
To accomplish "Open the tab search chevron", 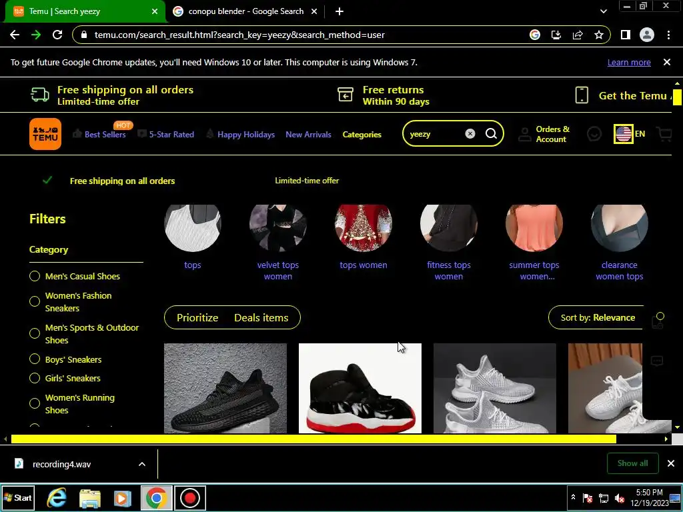I will (603, 11).
